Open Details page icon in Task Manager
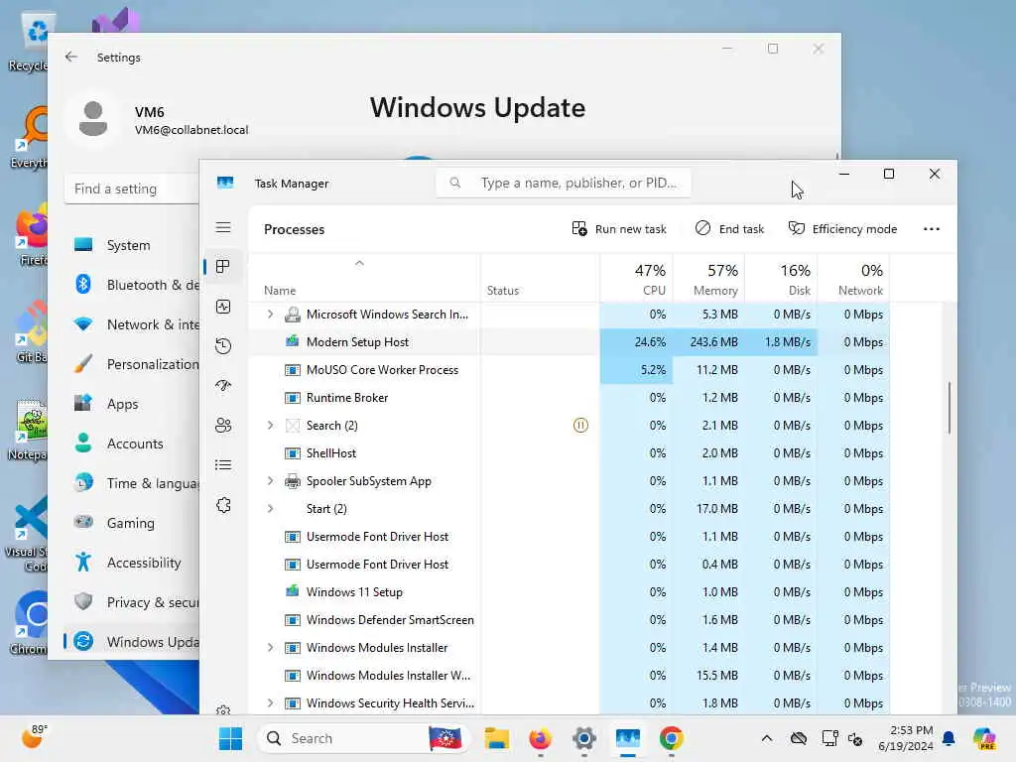The height and width of the screenshot is (762, 1016). 223,464
